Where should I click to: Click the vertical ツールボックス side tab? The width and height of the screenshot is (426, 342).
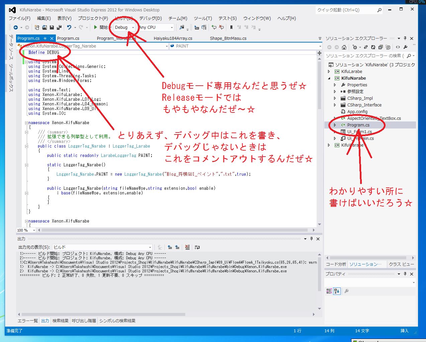pos(11,78)
